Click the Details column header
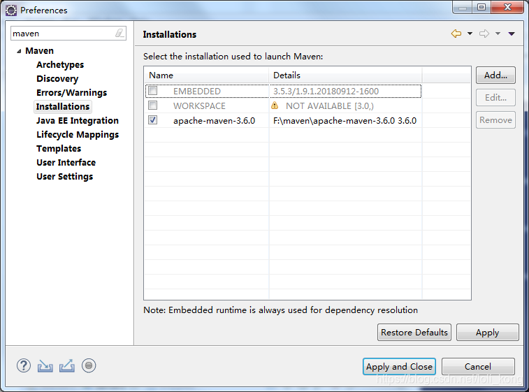Screen dimensions: 529x392 345,75
